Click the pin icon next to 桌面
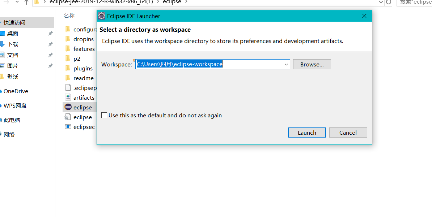432x217 pixels. point(50,34)
